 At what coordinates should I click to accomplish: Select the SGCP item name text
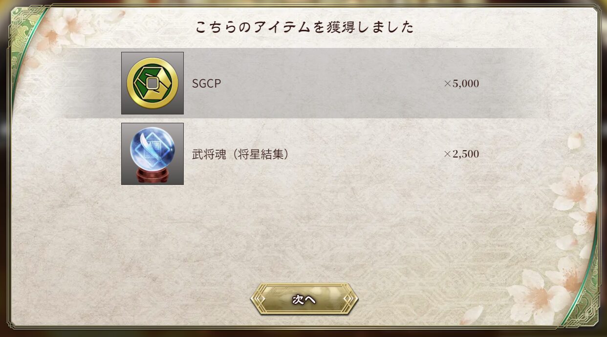[x=207, y=84]
